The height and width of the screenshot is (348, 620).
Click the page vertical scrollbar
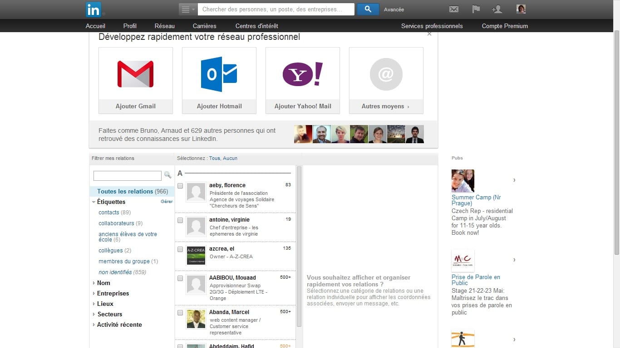click(616, 142)
